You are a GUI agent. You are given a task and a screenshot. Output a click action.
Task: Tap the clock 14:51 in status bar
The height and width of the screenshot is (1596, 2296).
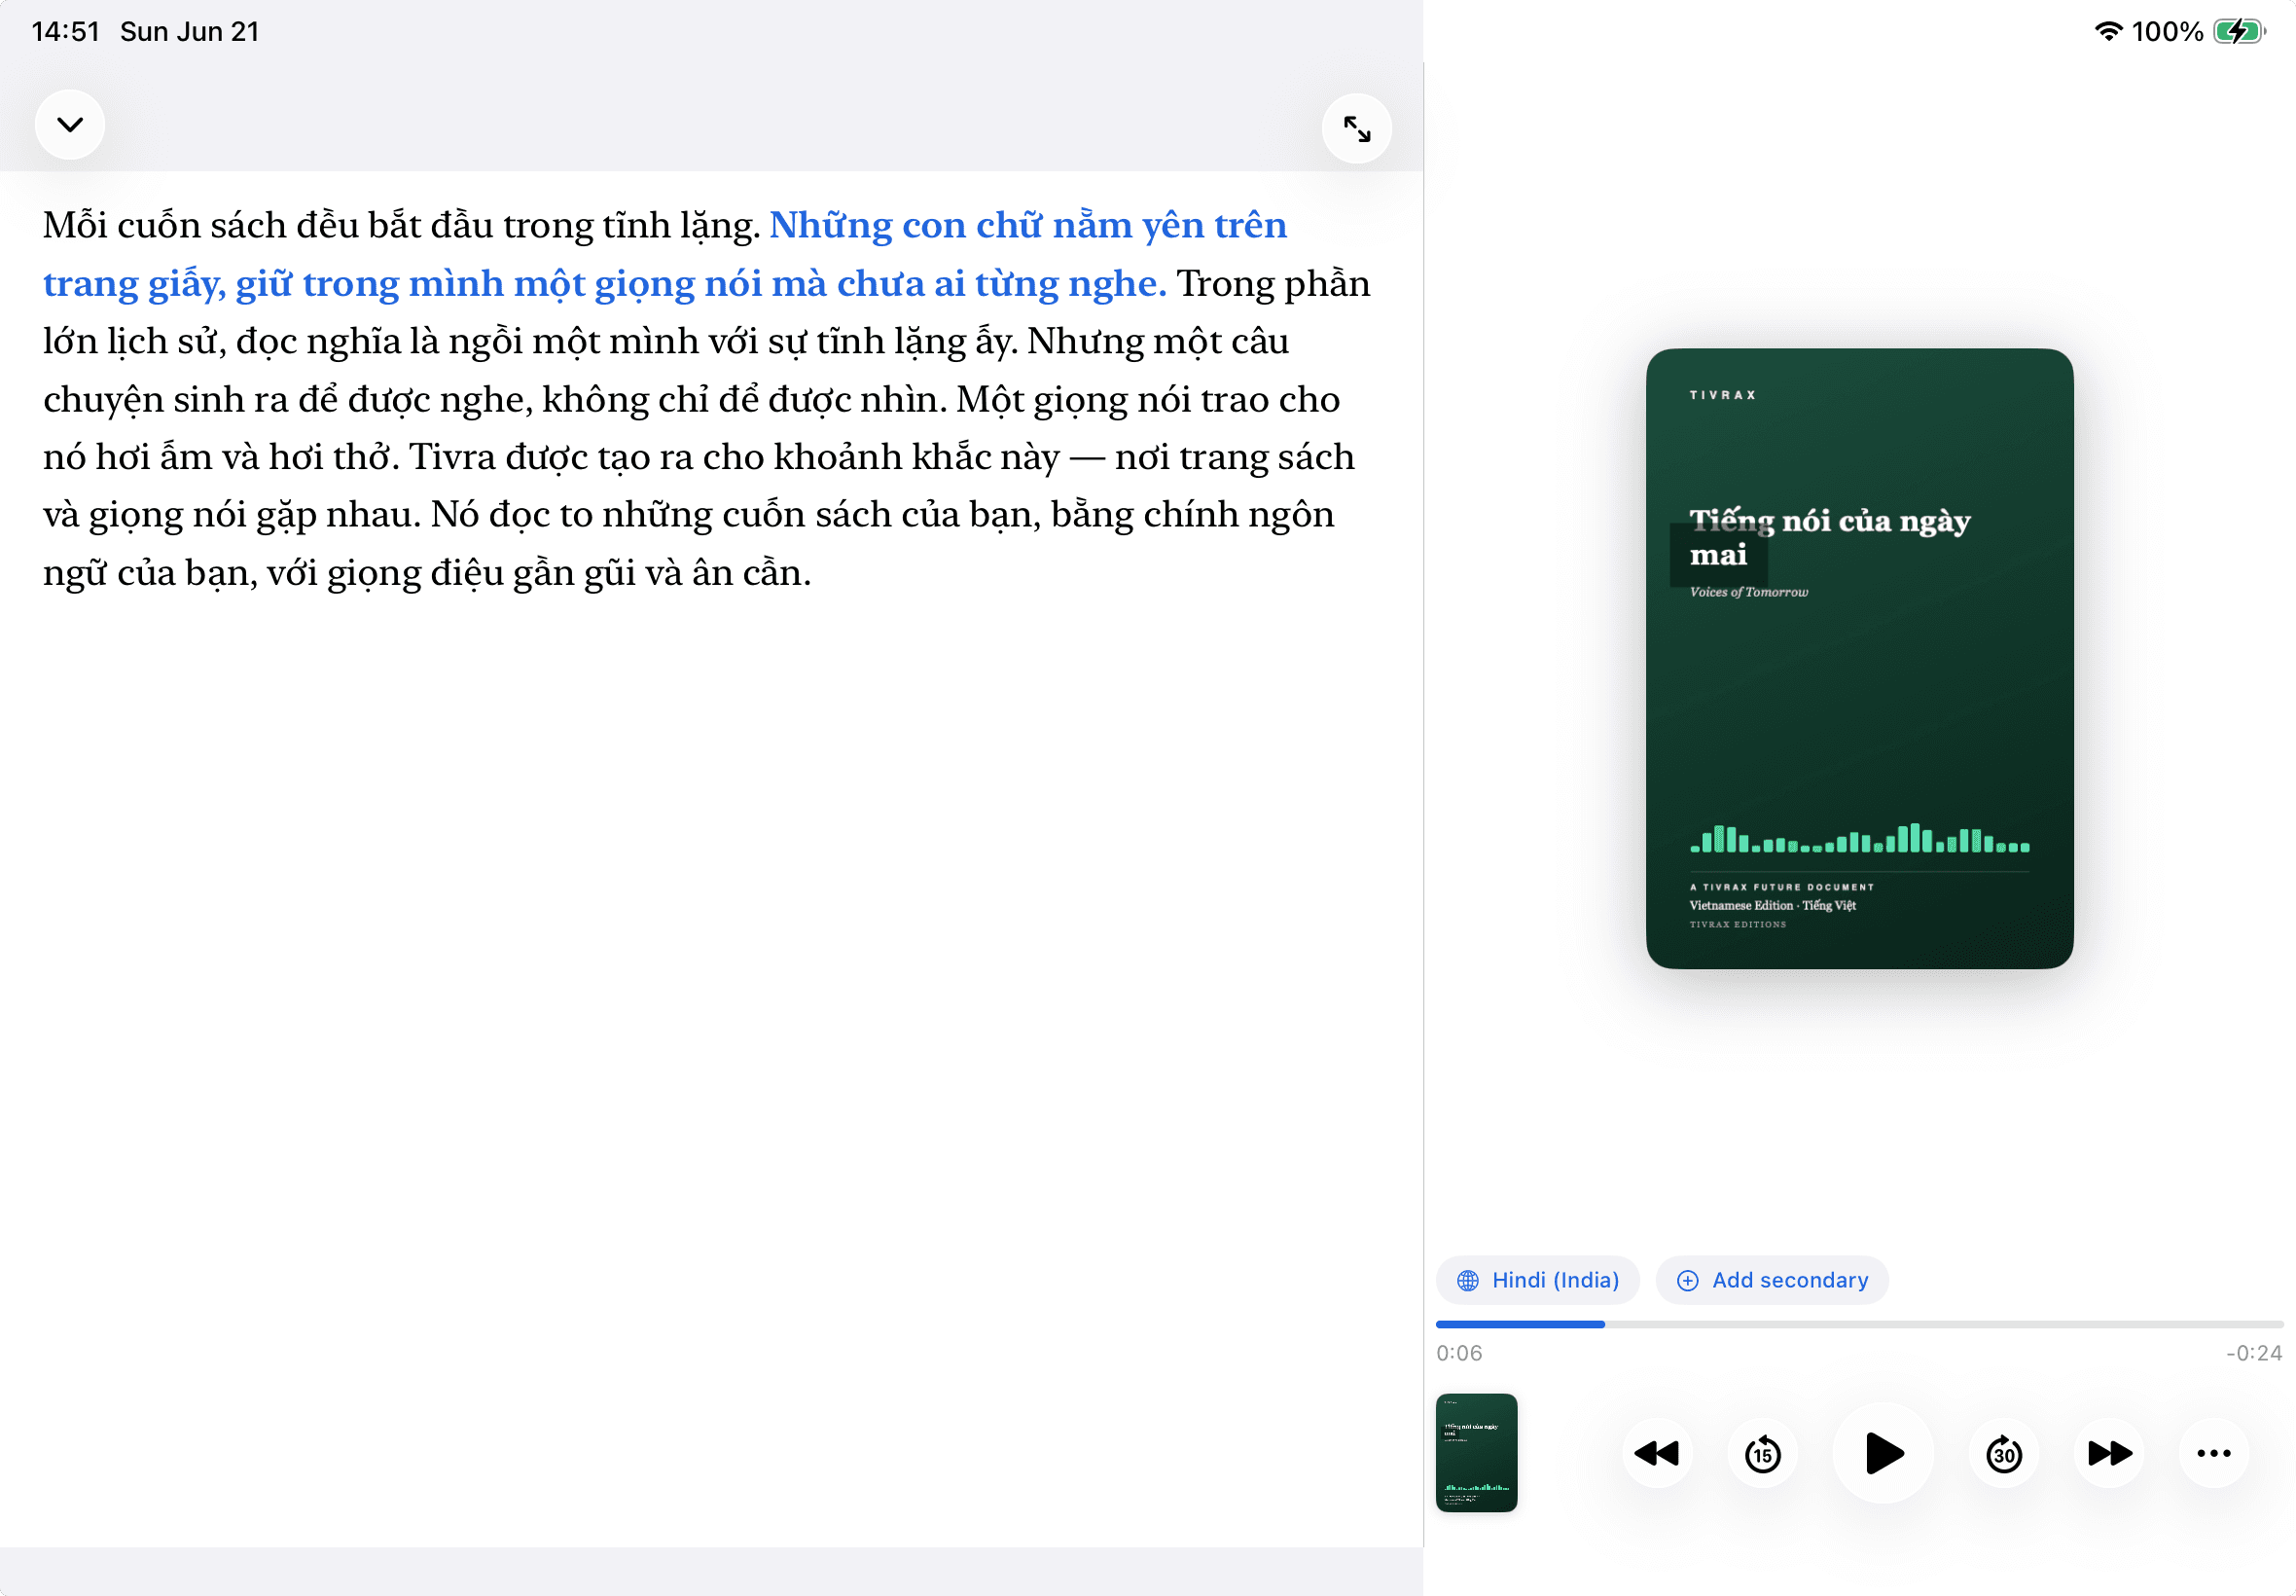pyautogui.click(x=66, y=32)
